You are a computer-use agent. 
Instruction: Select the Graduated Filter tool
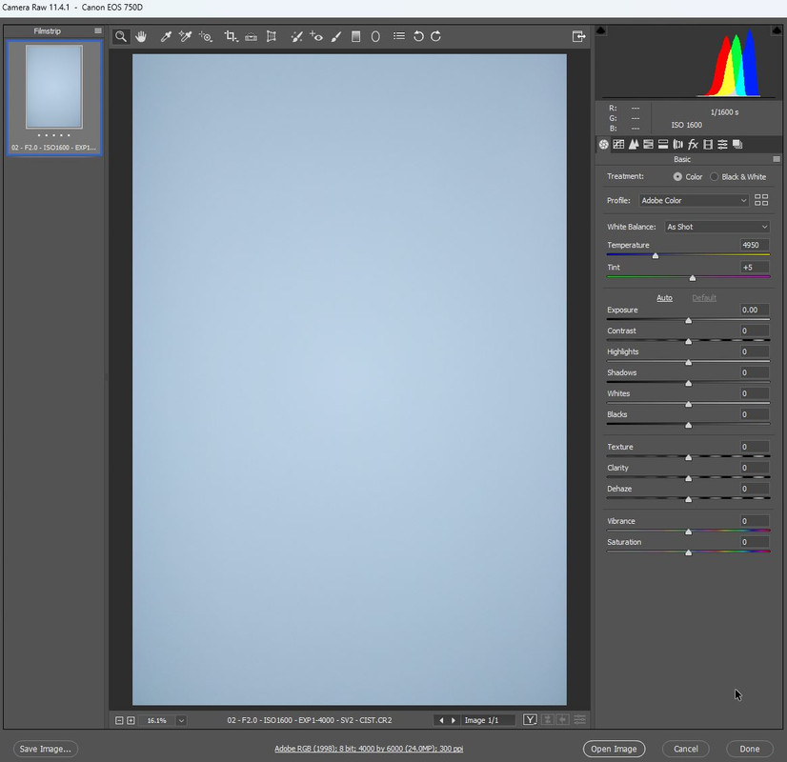click(x=355, y=36)
